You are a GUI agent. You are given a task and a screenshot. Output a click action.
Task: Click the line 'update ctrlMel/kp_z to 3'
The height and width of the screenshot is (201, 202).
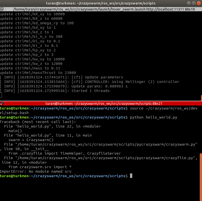[27, 55]
